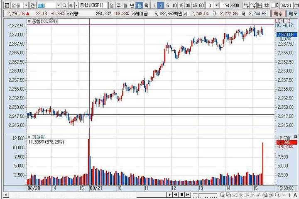Screen dimensions: 299x199
Task: Click the crosshair axis tool icon in the bottom toolbar
Action: [x=241, y=195]
